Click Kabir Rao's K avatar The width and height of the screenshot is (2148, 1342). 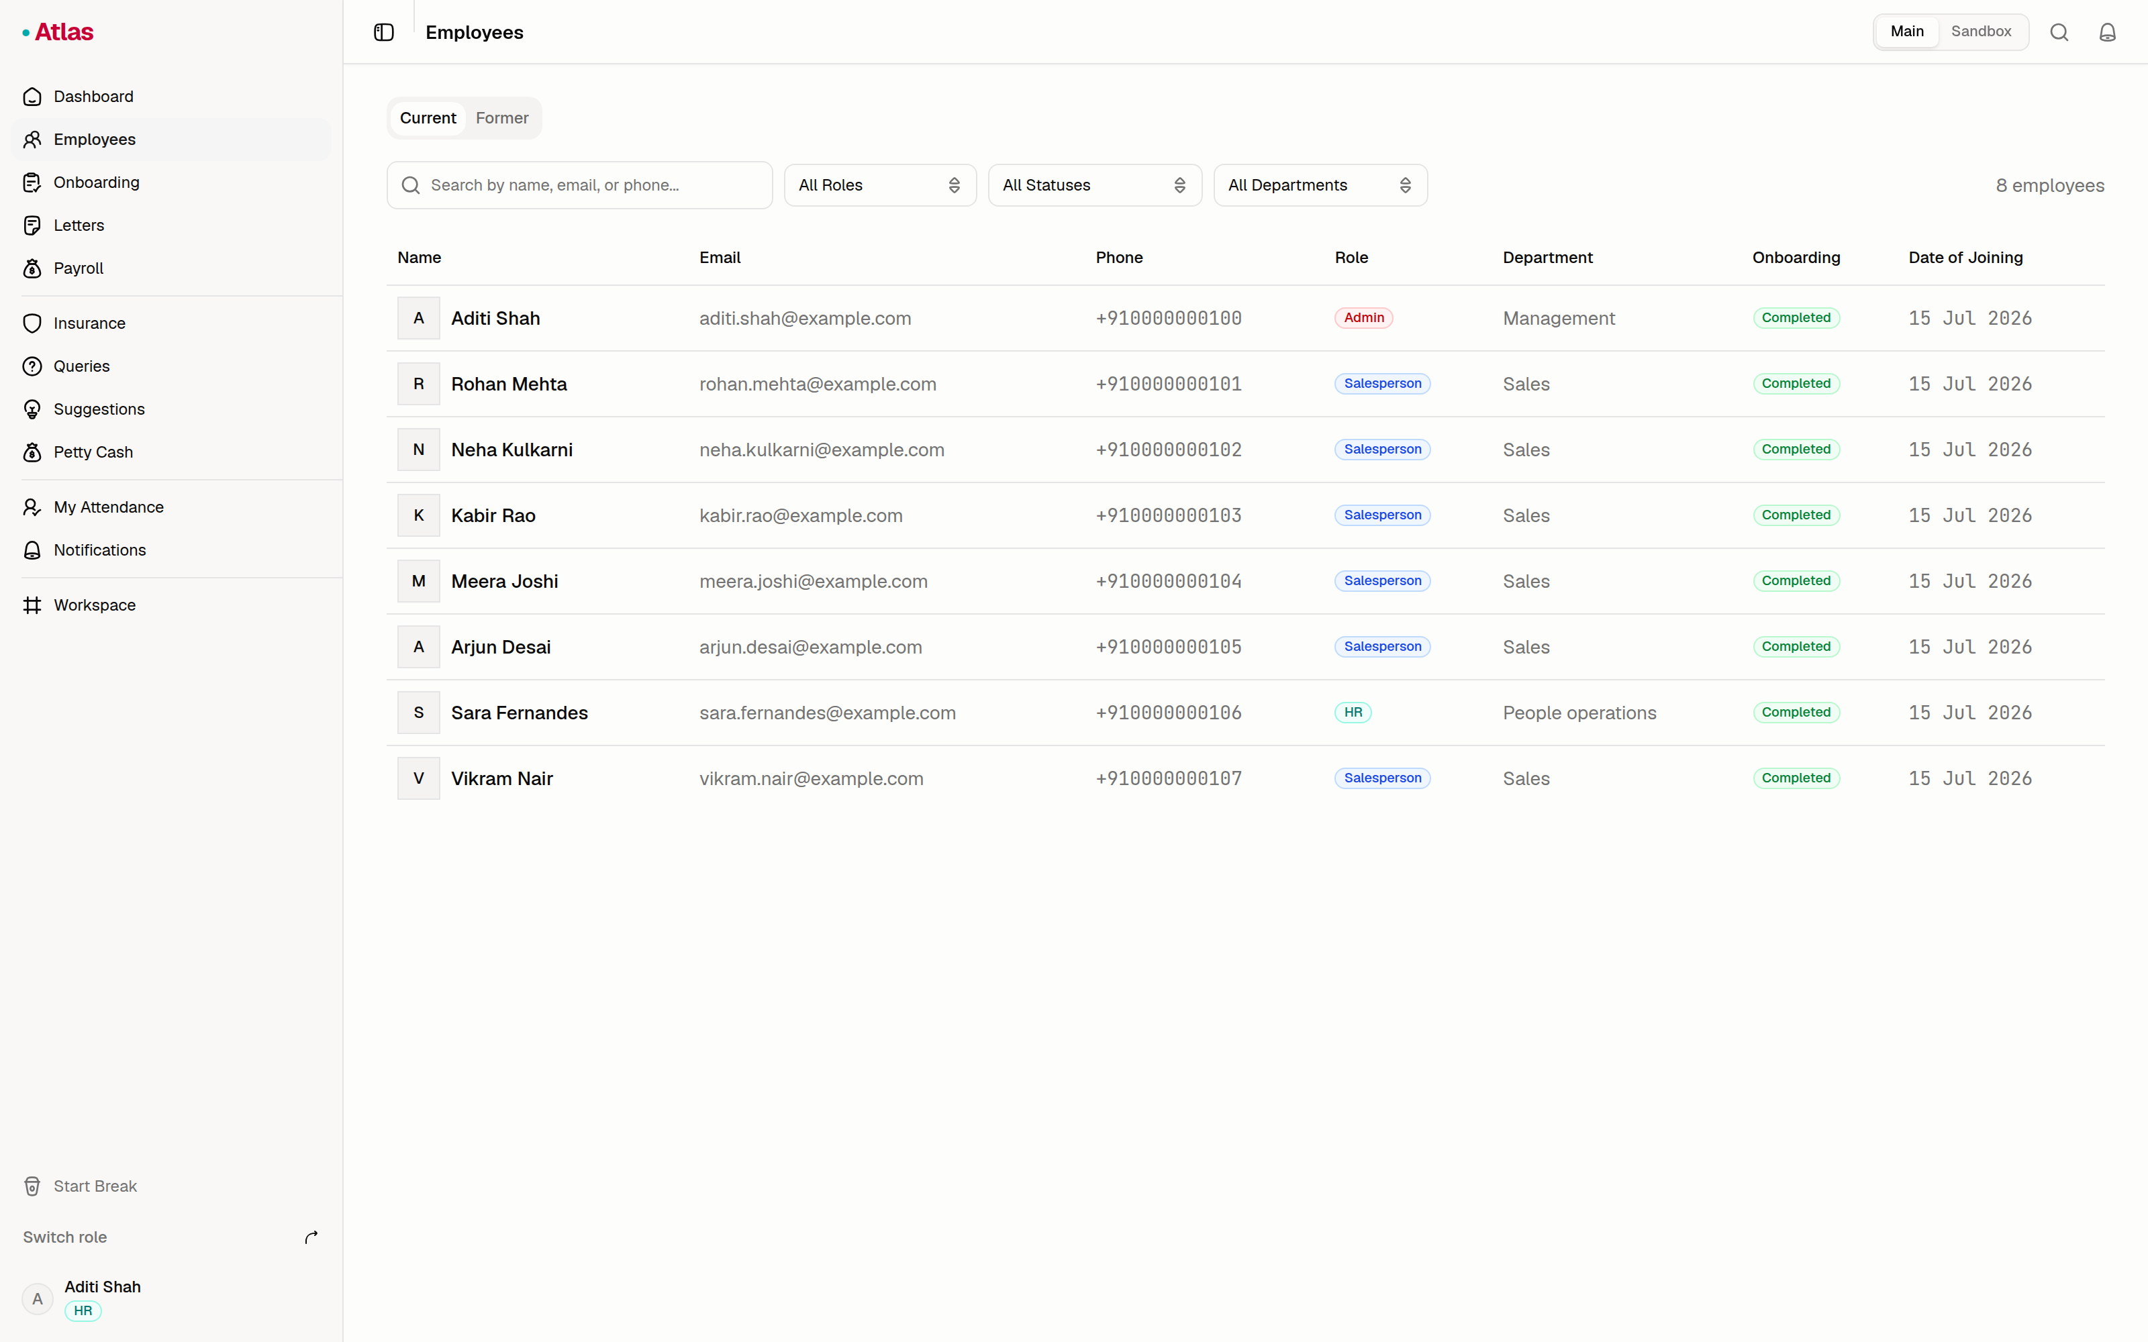(x=419, y=515)
